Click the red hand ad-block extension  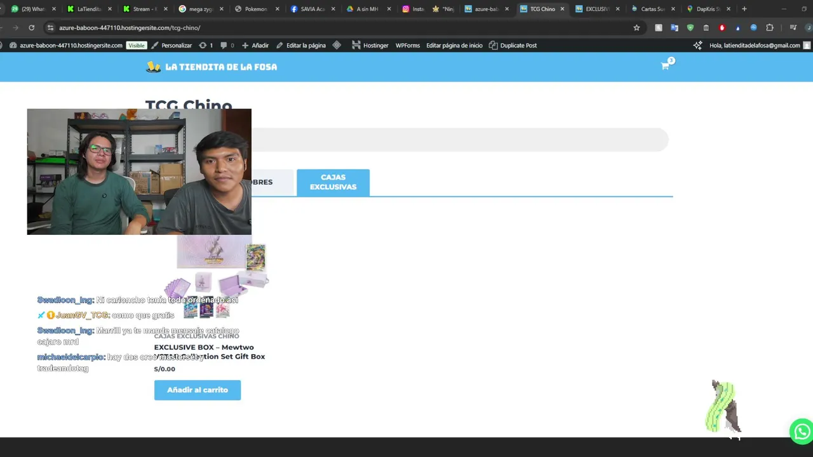click(722, 28)
